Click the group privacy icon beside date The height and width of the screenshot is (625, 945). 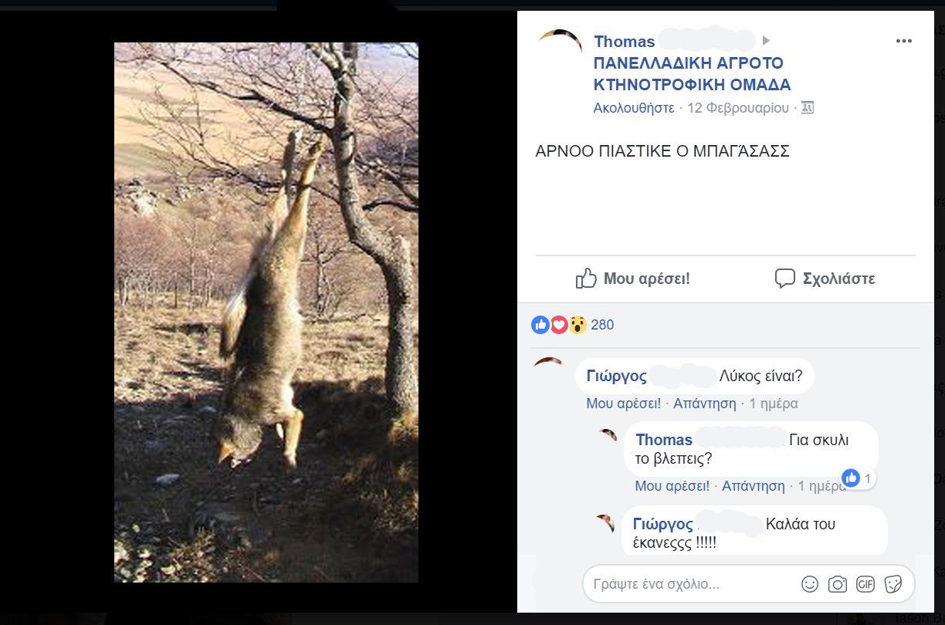click(808, 108)
